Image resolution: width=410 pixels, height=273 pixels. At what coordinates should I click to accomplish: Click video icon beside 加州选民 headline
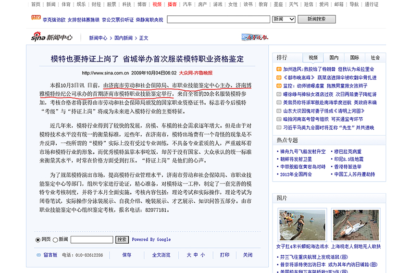279,69
